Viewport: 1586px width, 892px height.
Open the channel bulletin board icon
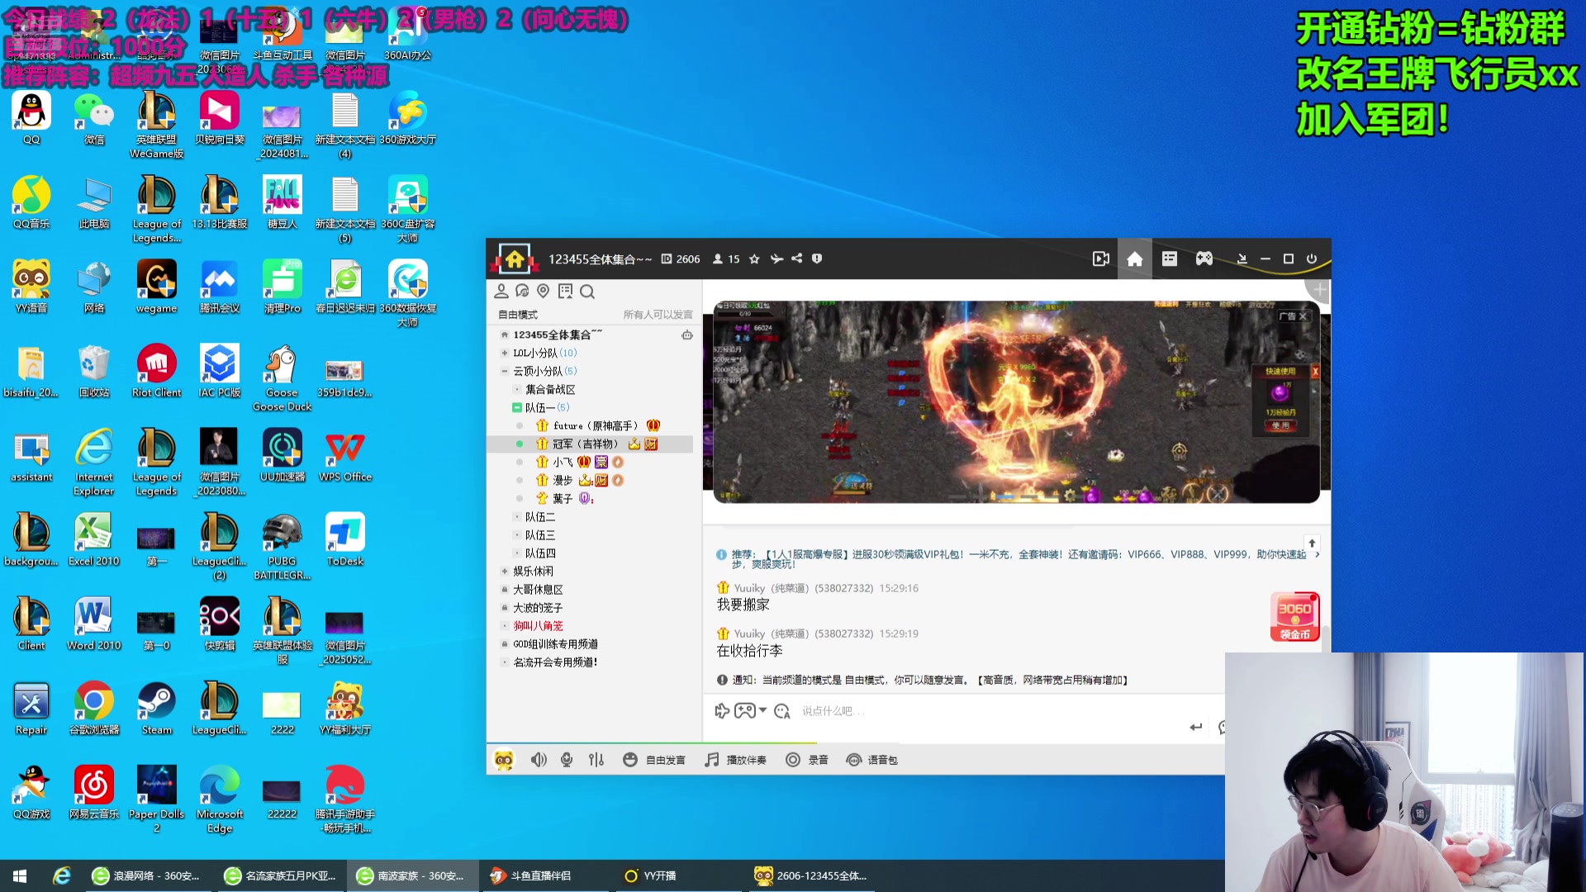pyautogui.click(x=566, y=291)
